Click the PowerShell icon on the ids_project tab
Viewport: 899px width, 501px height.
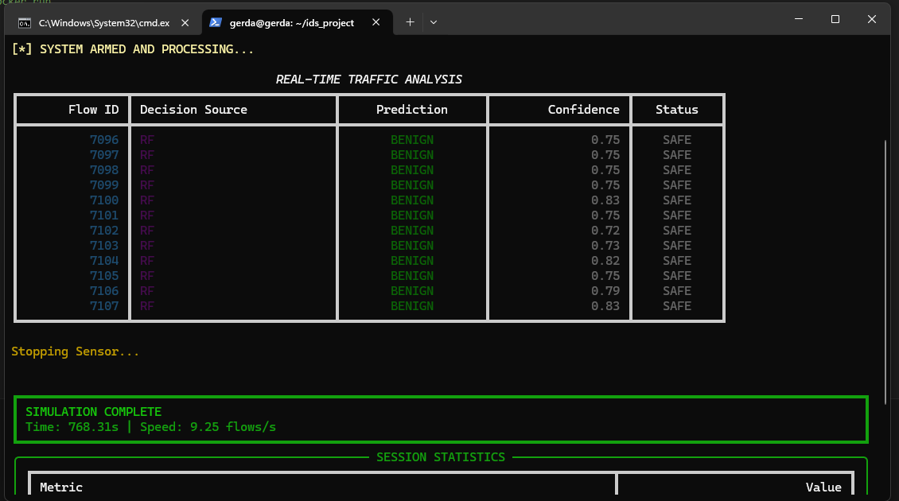[216, 23]
